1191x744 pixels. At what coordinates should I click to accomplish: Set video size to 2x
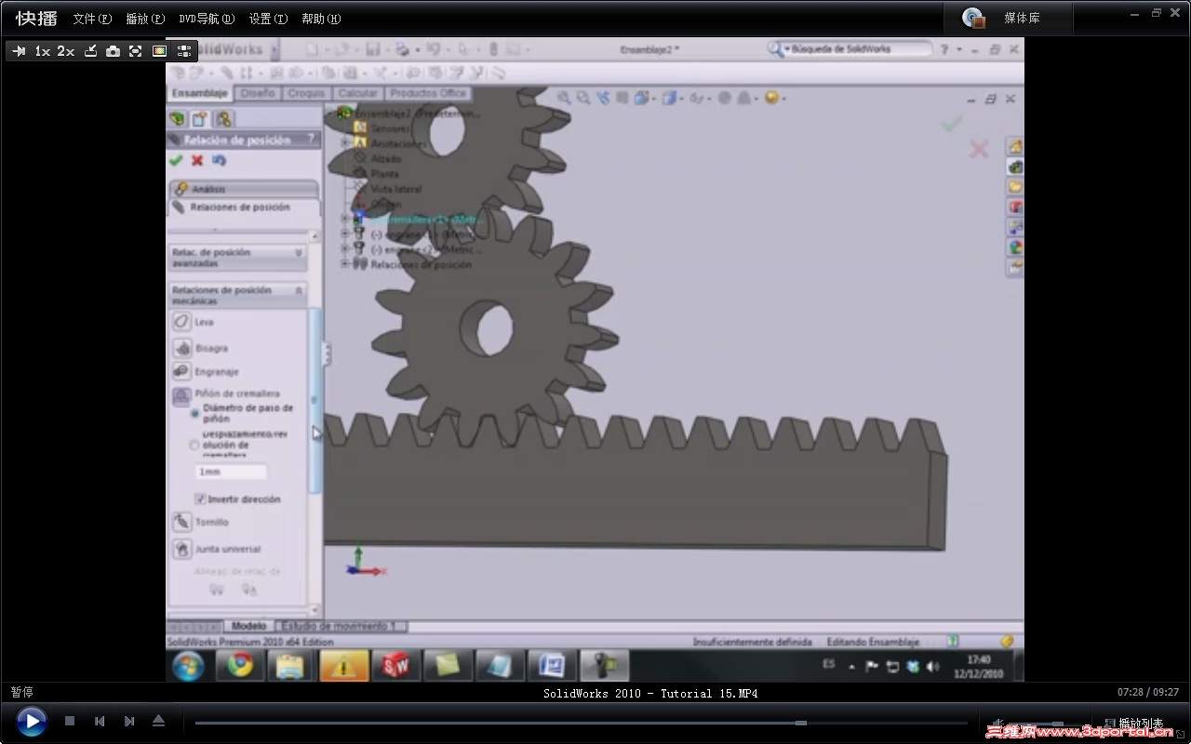[65, 51]
